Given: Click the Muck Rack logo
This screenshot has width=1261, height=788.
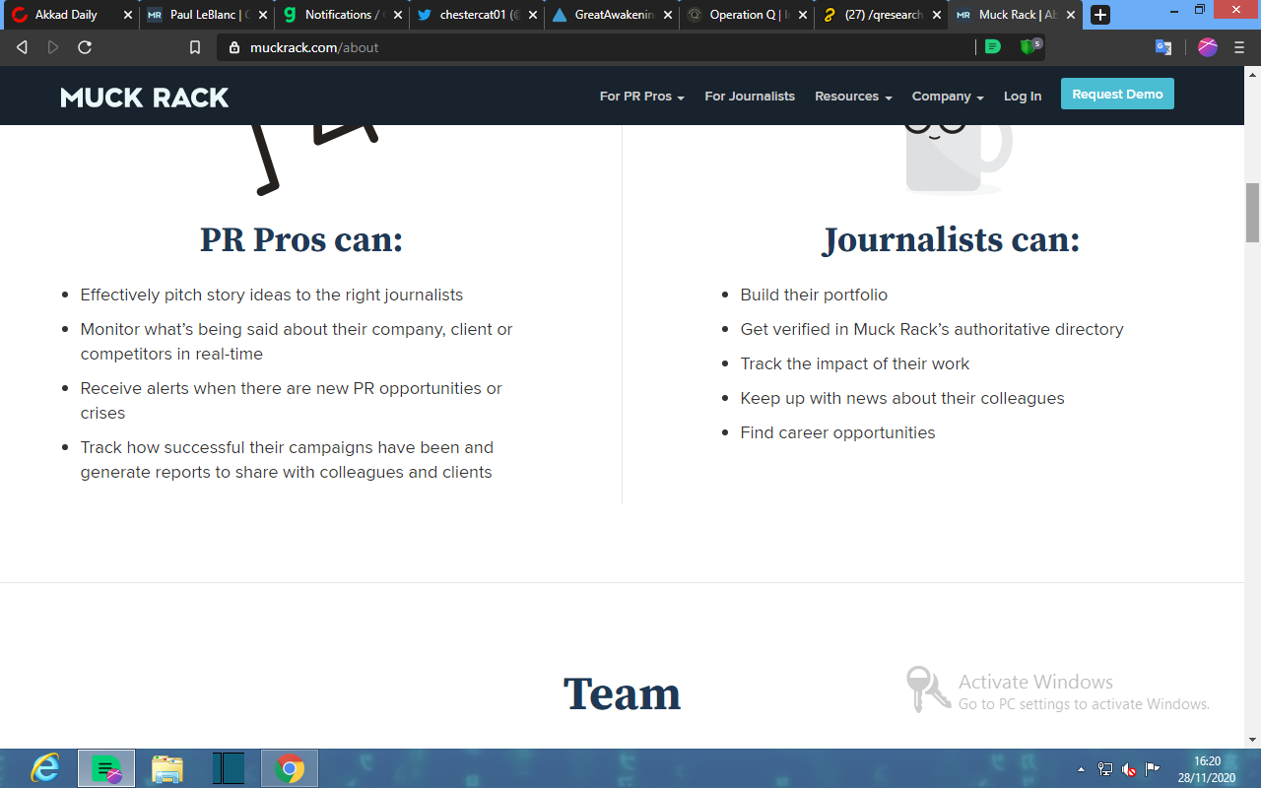Looking at the screenshot, I should coord(145,97).
